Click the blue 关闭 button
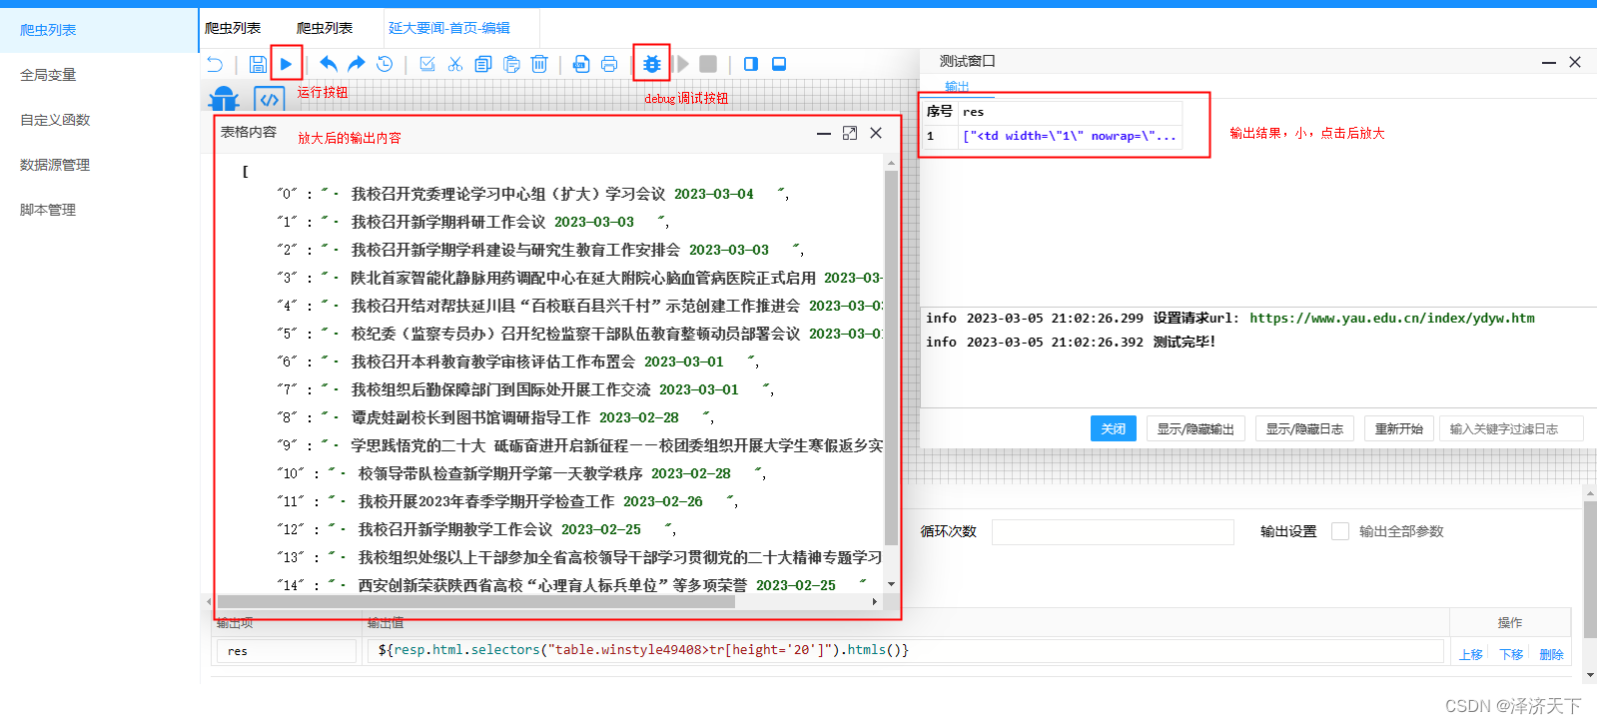The image size is (1597, 724). click(1114, 428)
